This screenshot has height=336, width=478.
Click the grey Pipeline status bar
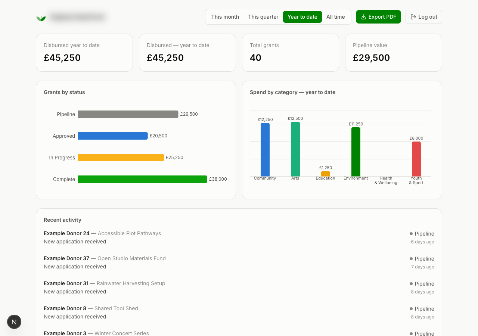click(x=128, y=114)
